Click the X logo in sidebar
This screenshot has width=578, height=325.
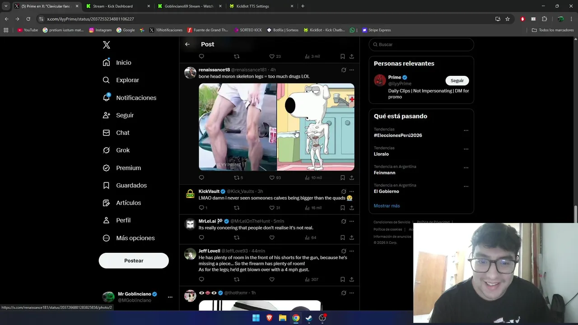point(107,45)
